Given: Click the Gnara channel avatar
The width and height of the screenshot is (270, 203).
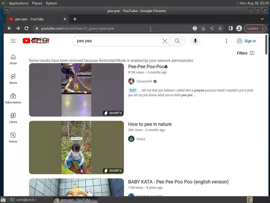Looking at the screenshot, I should (131, 139).
